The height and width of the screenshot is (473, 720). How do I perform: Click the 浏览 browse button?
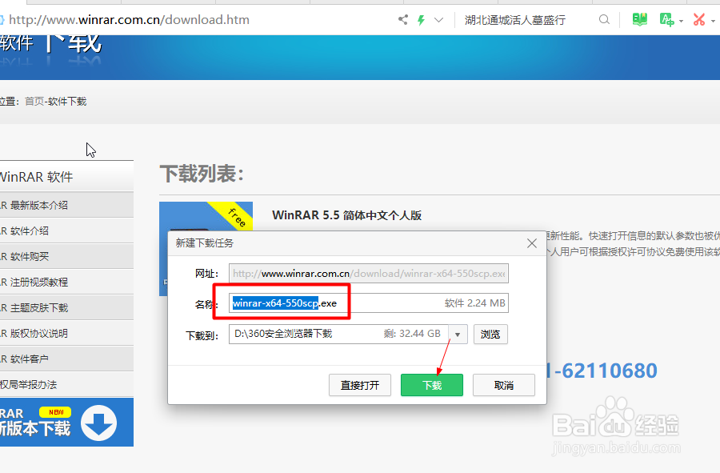click(x=490, y=335)
